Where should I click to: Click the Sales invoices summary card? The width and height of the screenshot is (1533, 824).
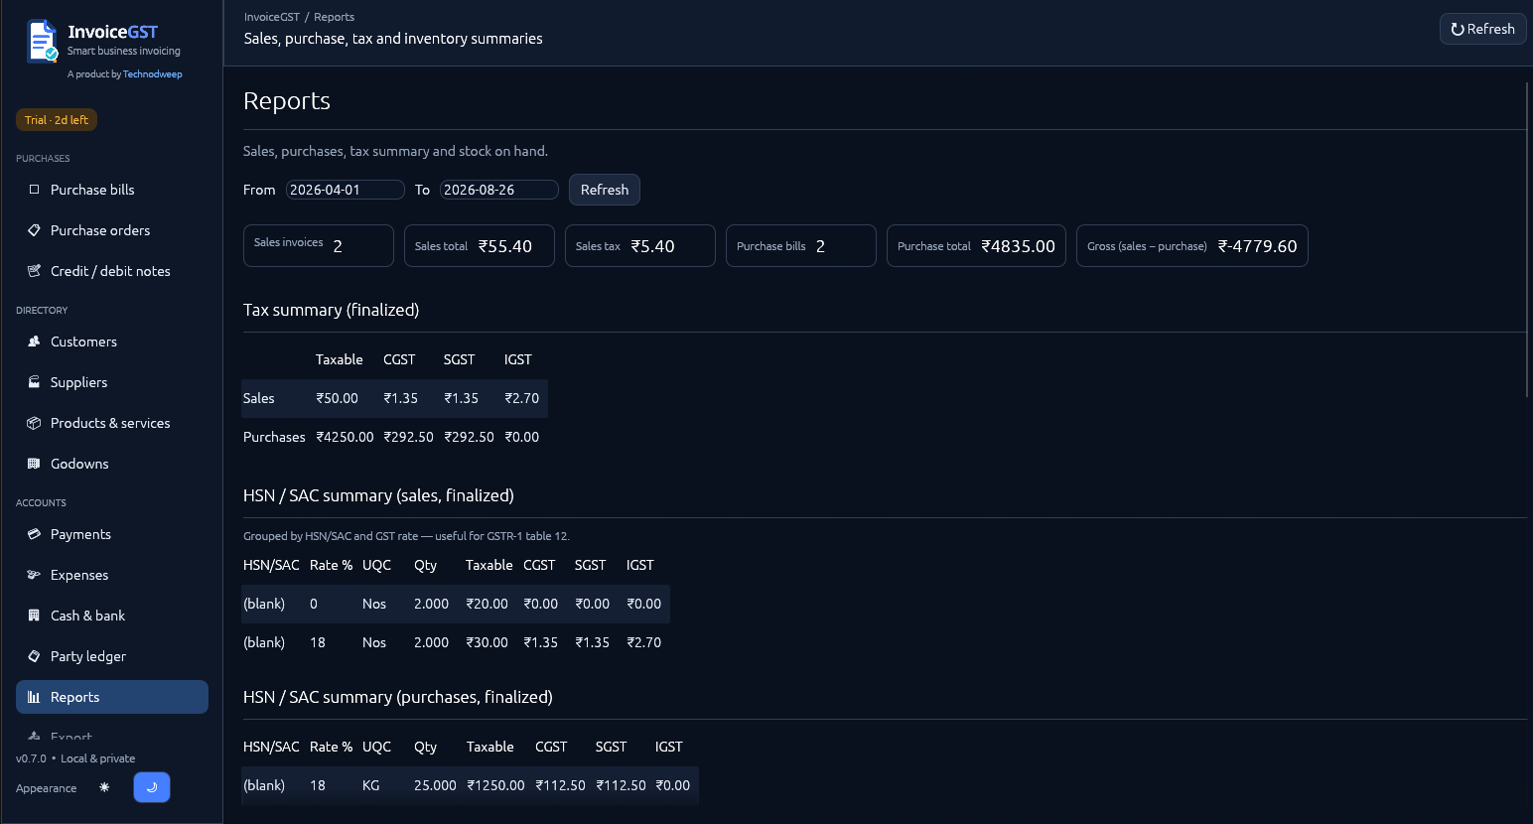(319, 246)
